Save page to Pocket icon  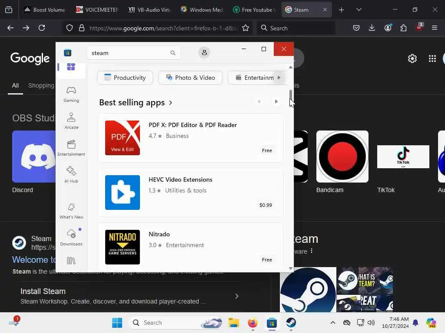pyautogui.click(x=356, y=28)
